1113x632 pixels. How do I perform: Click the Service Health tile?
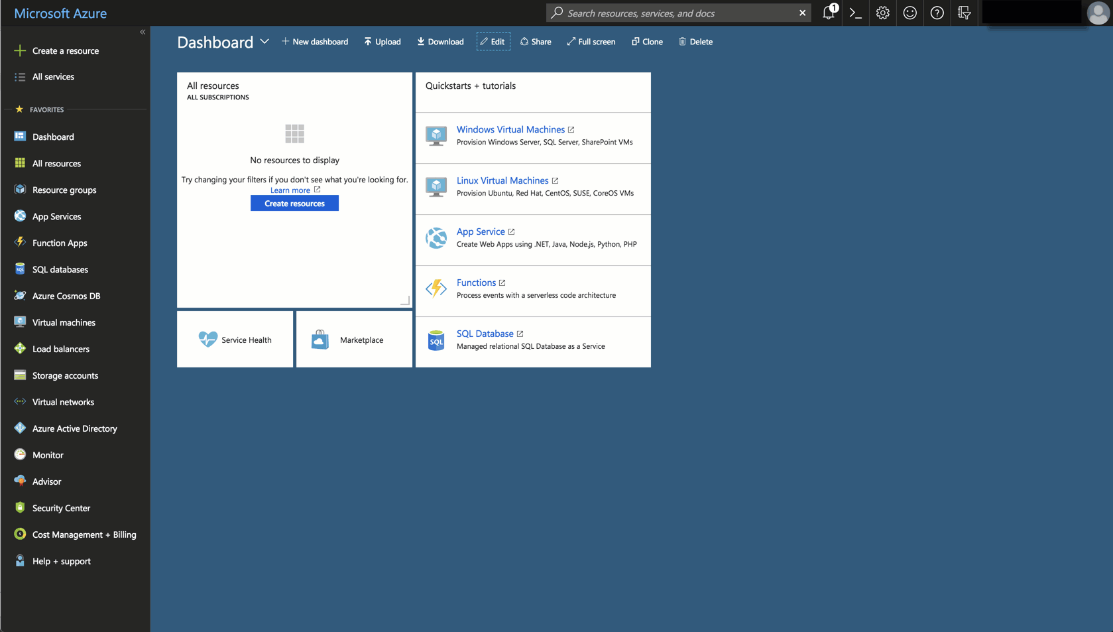pos(235,340)
